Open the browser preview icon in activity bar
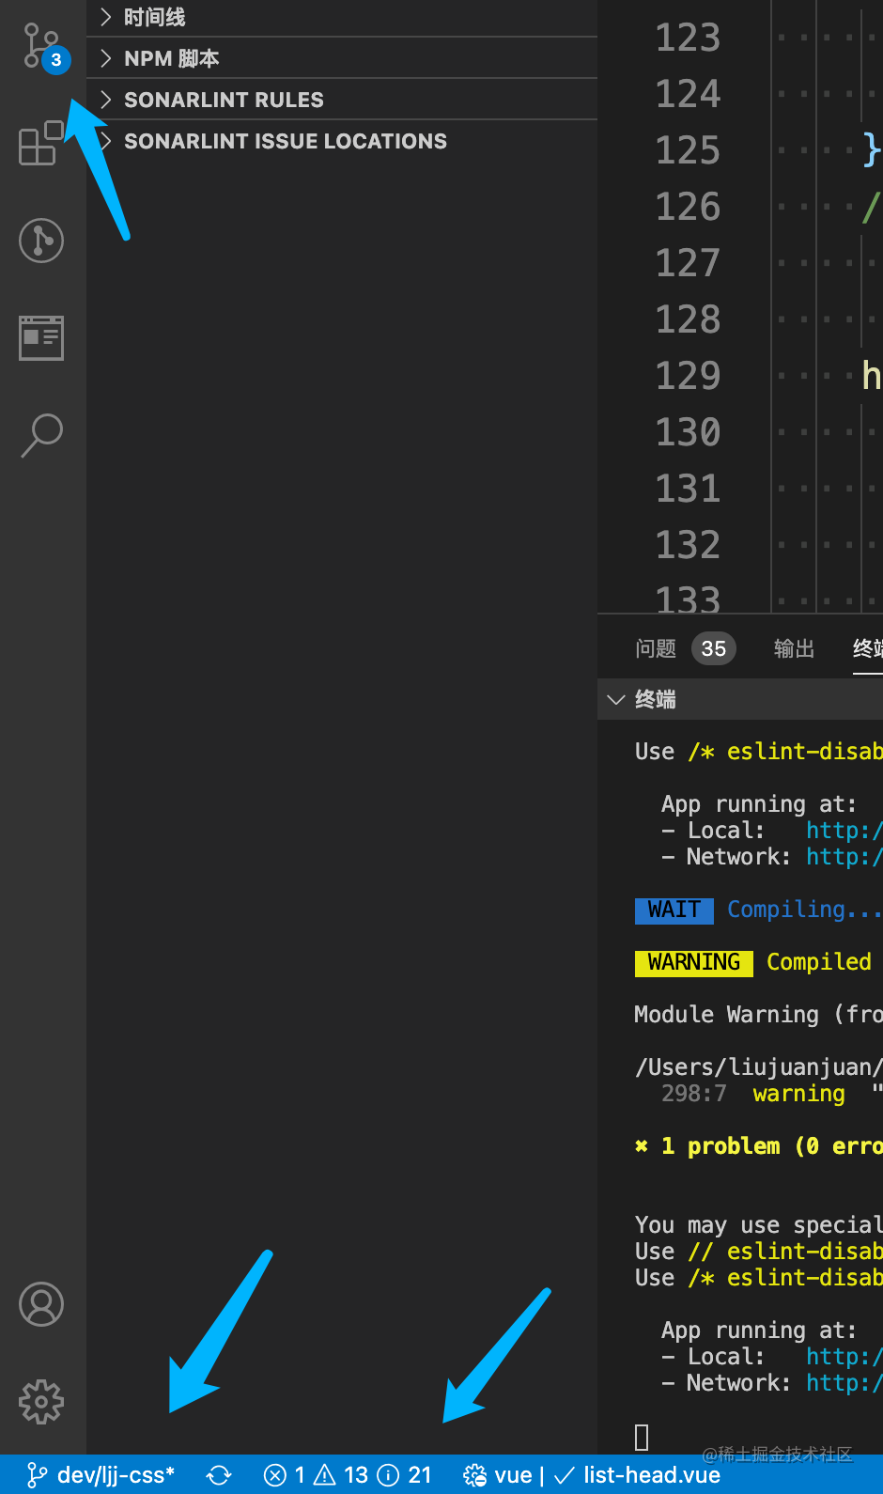Image resolution: width=883 pixels, height=1494 pixels. (41, 338)
